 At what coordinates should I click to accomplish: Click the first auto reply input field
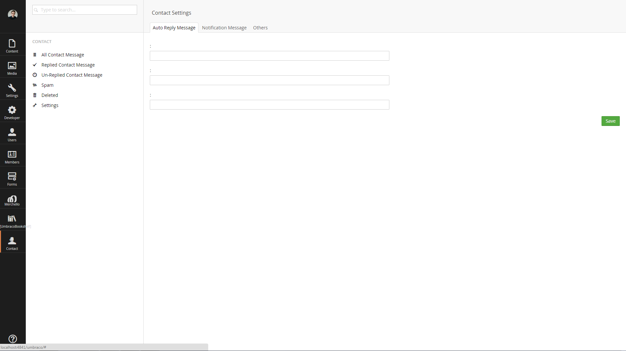tap(269, 56)
